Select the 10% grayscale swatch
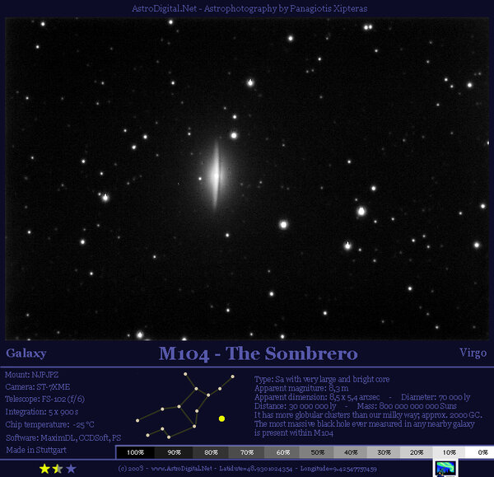Image resolution: width=494 pixels, height=477 pixels. [449, 452]
